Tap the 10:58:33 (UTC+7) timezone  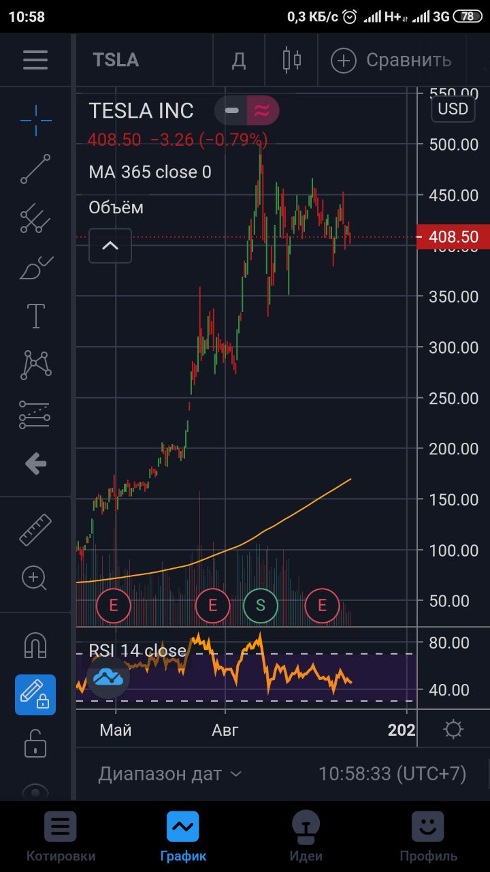(393, 774)
